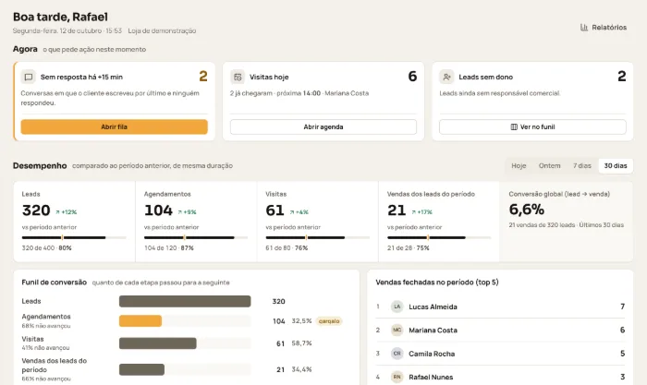Select Lucas Almeida in top sellers list
Viewport: 647px width, 385px height.
click(500, 307)
